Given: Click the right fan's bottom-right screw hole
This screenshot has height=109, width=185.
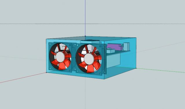Looking at the screenshot, I should [x=100, y=74].
